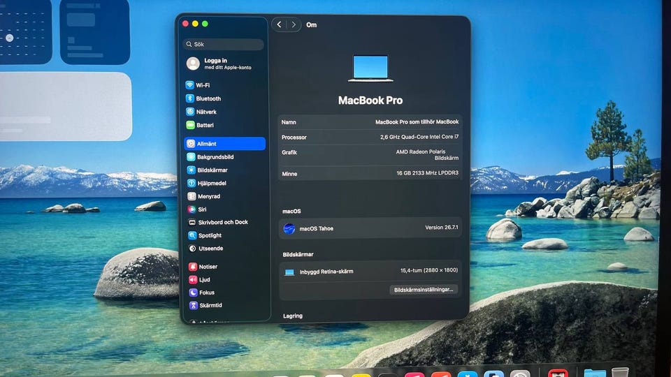Click the Namn row to rename
The height and width of the screenshot is (377, 671).
[370, 121]
